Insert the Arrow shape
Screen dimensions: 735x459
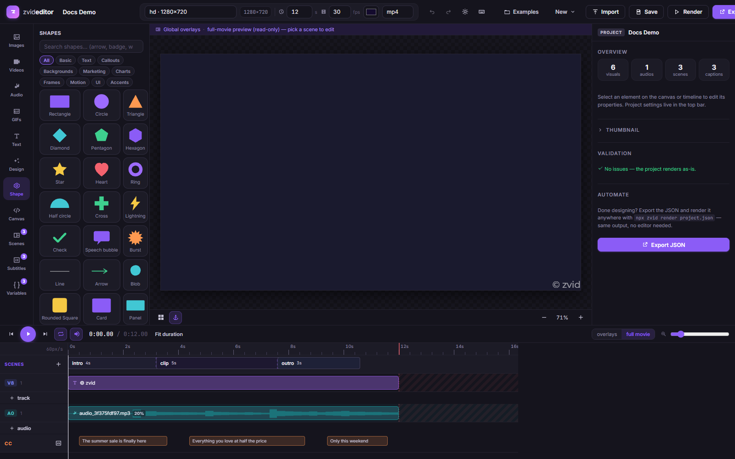coord(102,275)
